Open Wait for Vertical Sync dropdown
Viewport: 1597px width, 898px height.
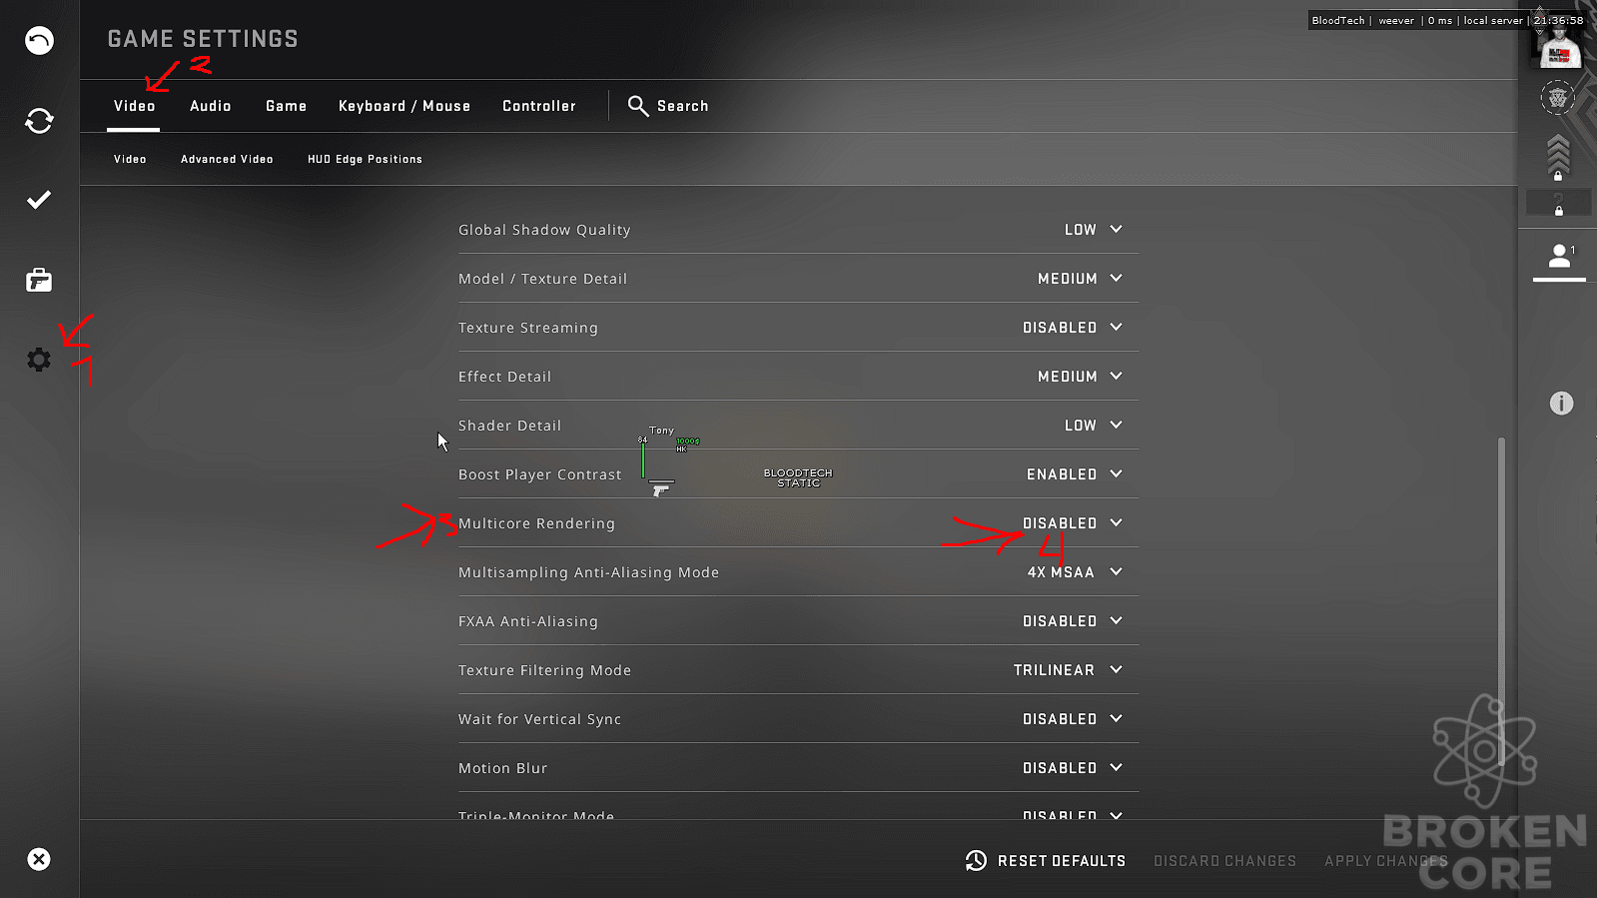[x=1073, y=719]
